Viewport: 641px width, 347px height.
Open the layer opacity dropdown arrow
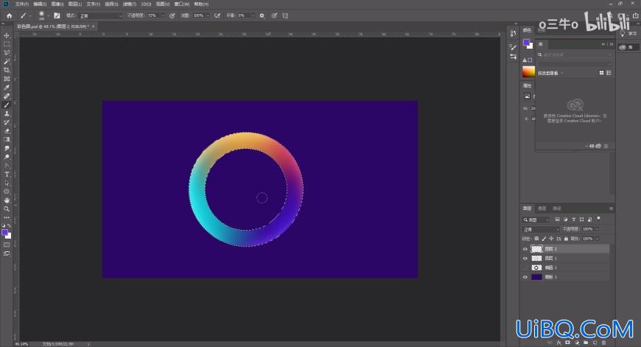(x=598, y=229)
